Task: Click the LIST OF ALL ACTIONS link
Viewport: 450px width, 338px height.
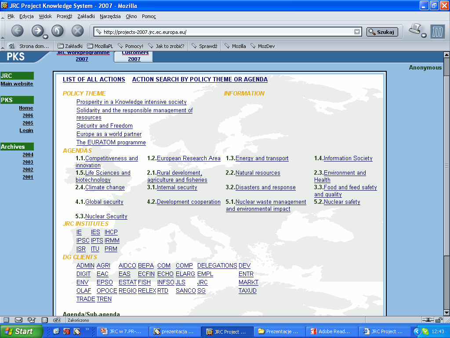Action: (x=94, y=79)
